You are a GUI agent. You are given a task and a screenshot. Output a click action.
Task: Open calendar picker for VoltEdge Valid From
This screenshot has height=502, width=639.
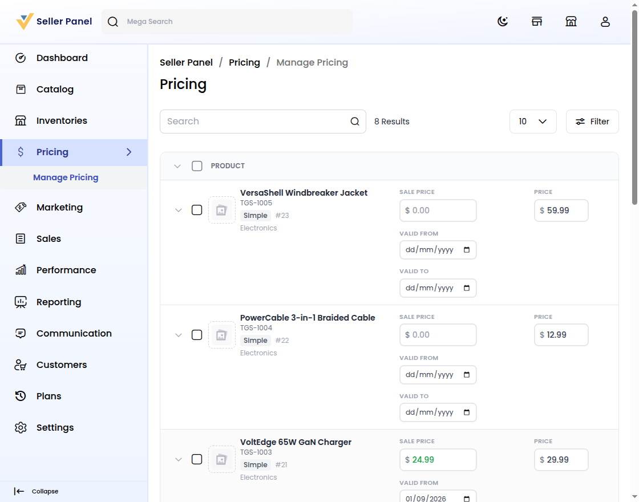click(467, 499)
